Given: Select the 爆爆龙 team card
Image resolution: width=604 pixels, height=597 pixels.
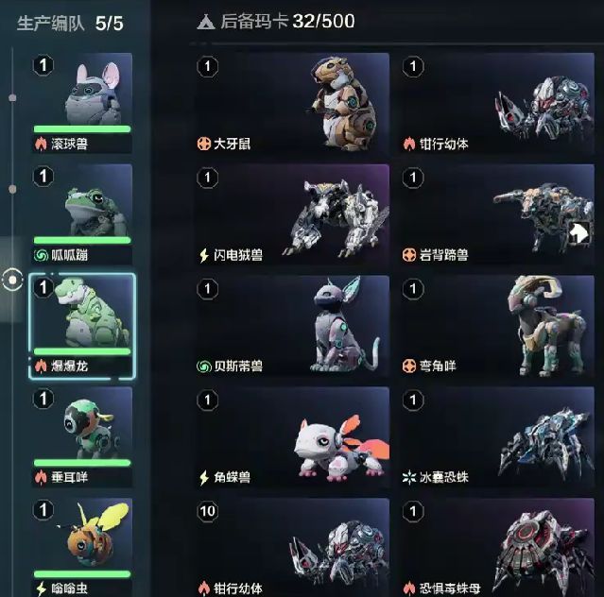Looking at the screenshot, I should pyautogui.click(x=82, y=327).
